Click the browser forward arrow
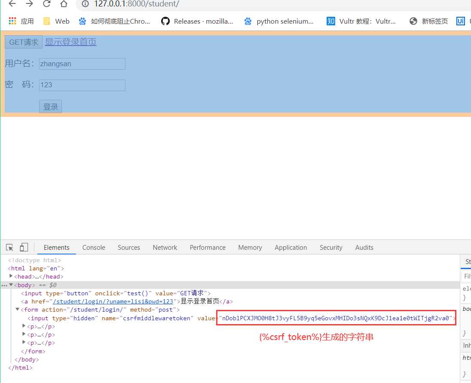Viewport: 471px width, 383px height. (x=29, y=4)
